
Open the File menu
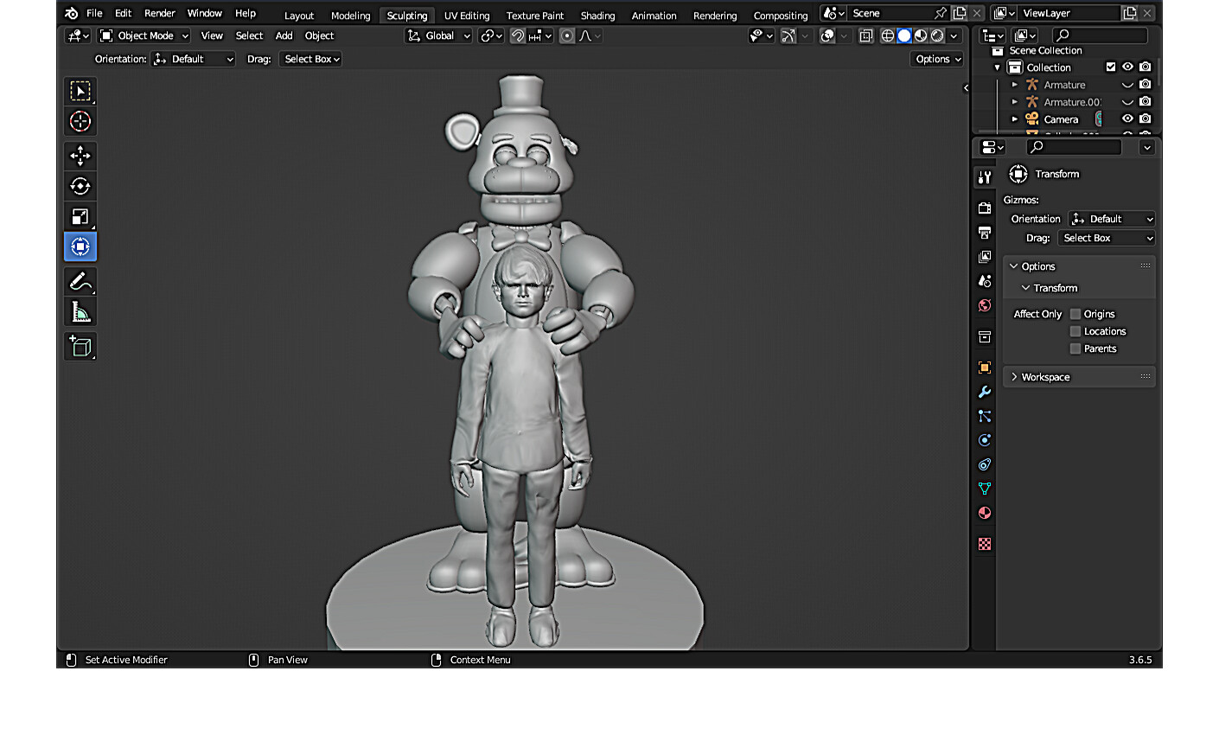click(94, 13)
